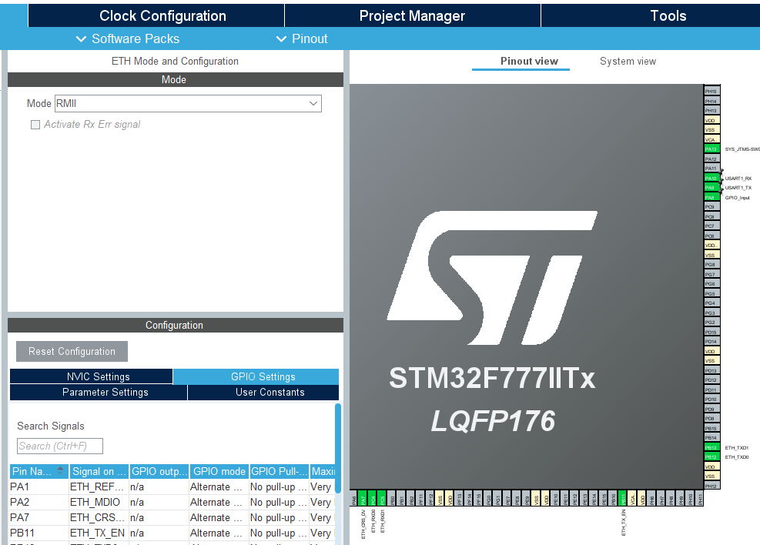Open the GPIO Settings tab
760x545 pixels.
[256, 376]
